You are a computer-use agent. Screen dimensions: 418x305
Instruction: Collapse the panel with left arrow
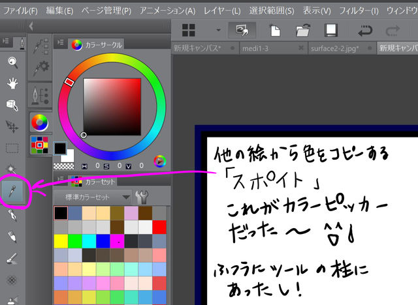[31, 26]
